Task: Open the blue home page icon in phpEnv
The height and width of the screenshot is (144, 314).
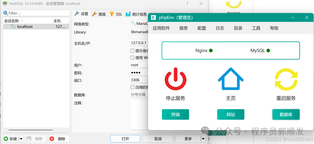Action: click(x=231, y=79)
